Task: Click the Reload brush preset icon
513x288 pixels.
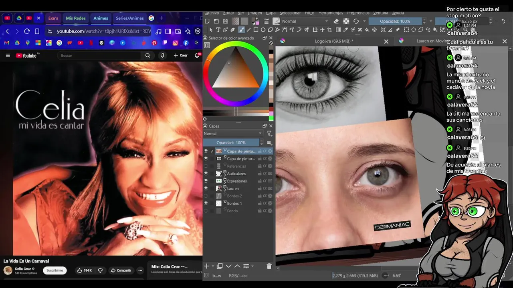Action: (x=356, y=21)
